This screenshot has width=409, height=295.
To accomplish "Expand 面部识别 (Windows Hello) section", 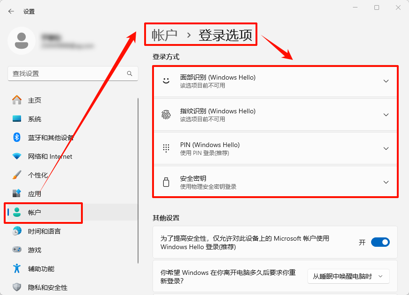I will (386, 81).
